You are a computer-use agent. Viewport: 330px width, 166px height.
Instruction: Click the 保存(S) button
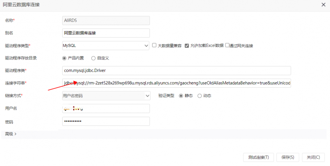pyautogui.click(x=288, y=157)
